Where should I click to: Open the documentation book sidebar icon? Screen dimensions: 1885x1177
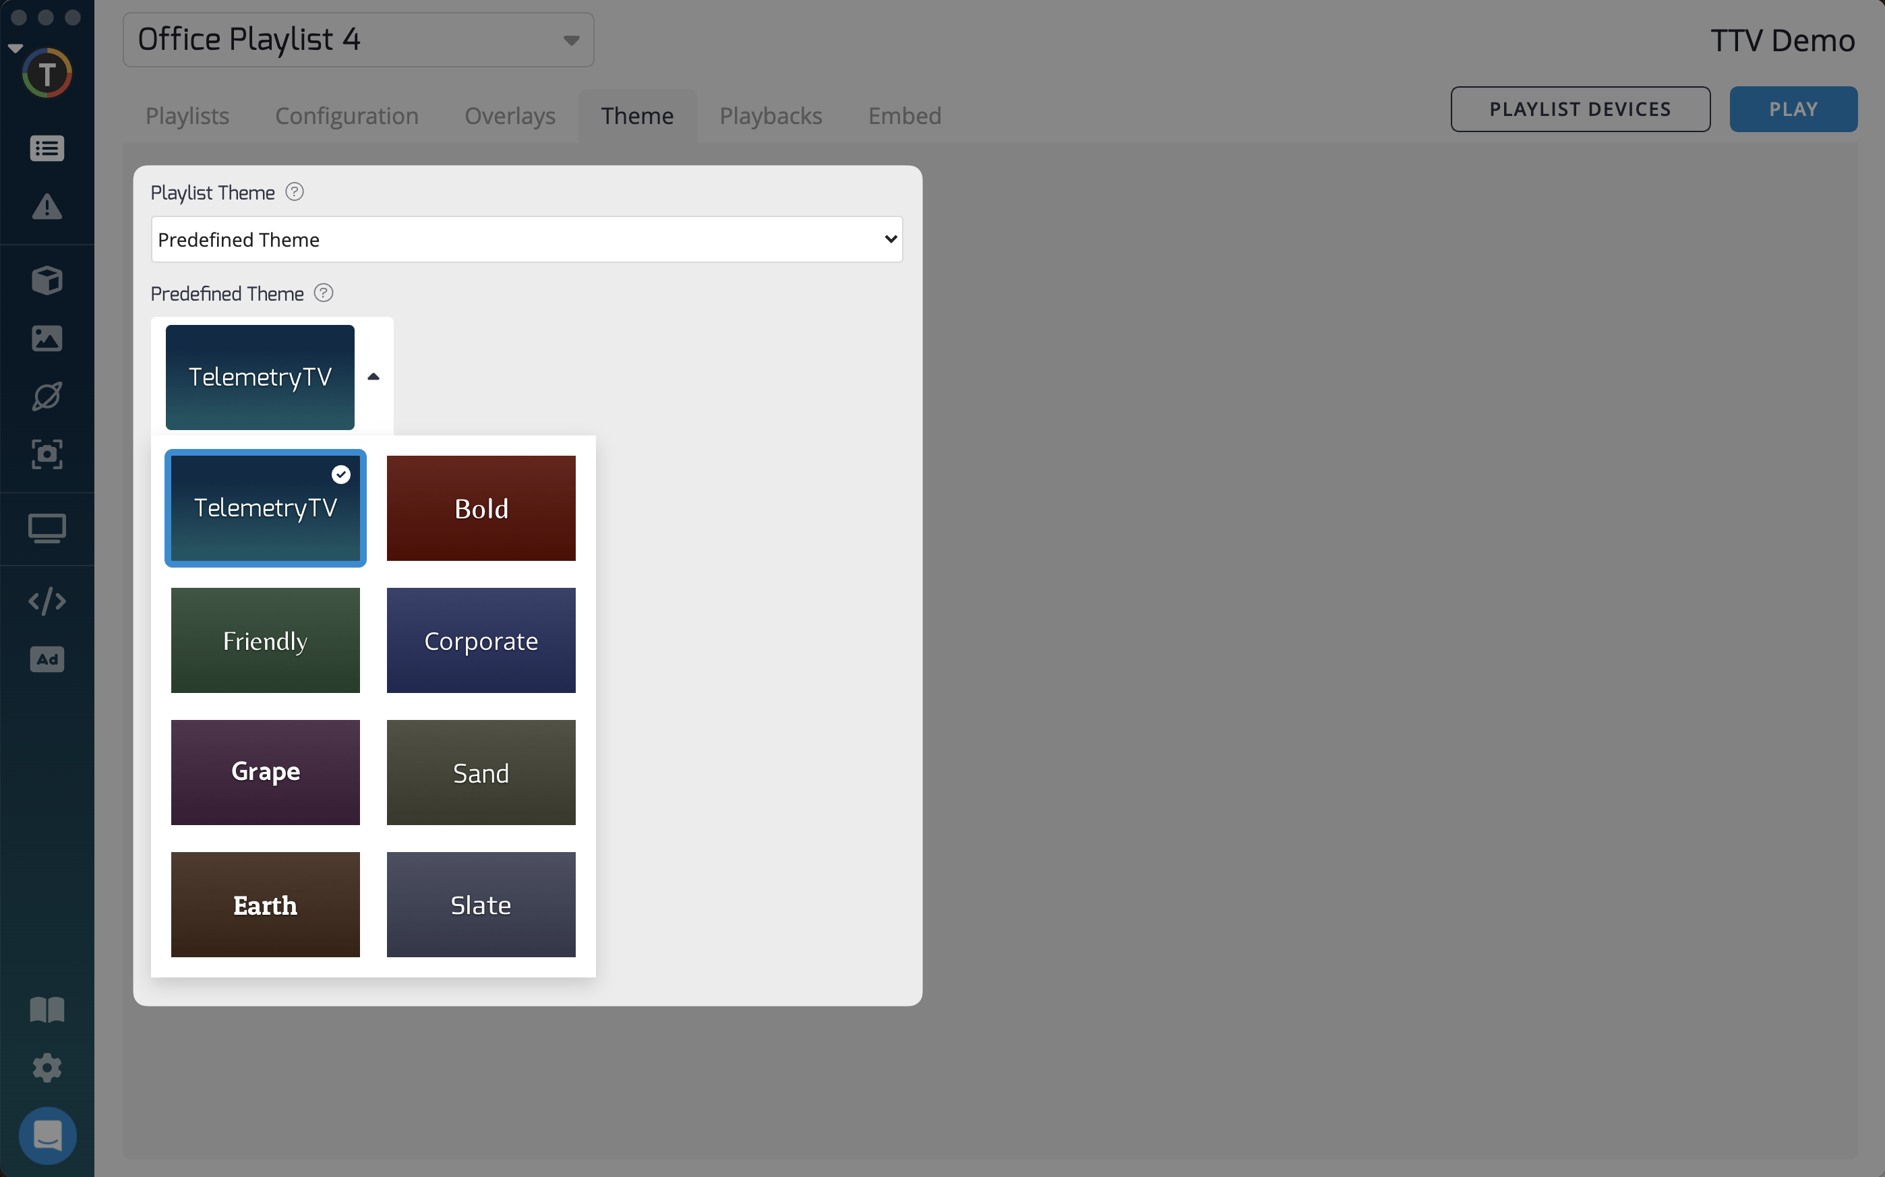click(47, 1010)
